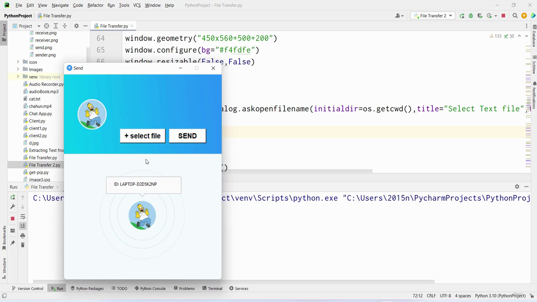Viewport: 537px width, 302px height.
Task: Open Terminal tool window
Action: coord(212,289)
